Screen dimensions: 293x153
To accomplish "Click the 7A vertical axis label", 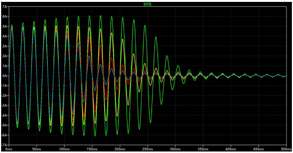I will coord(5,7).
